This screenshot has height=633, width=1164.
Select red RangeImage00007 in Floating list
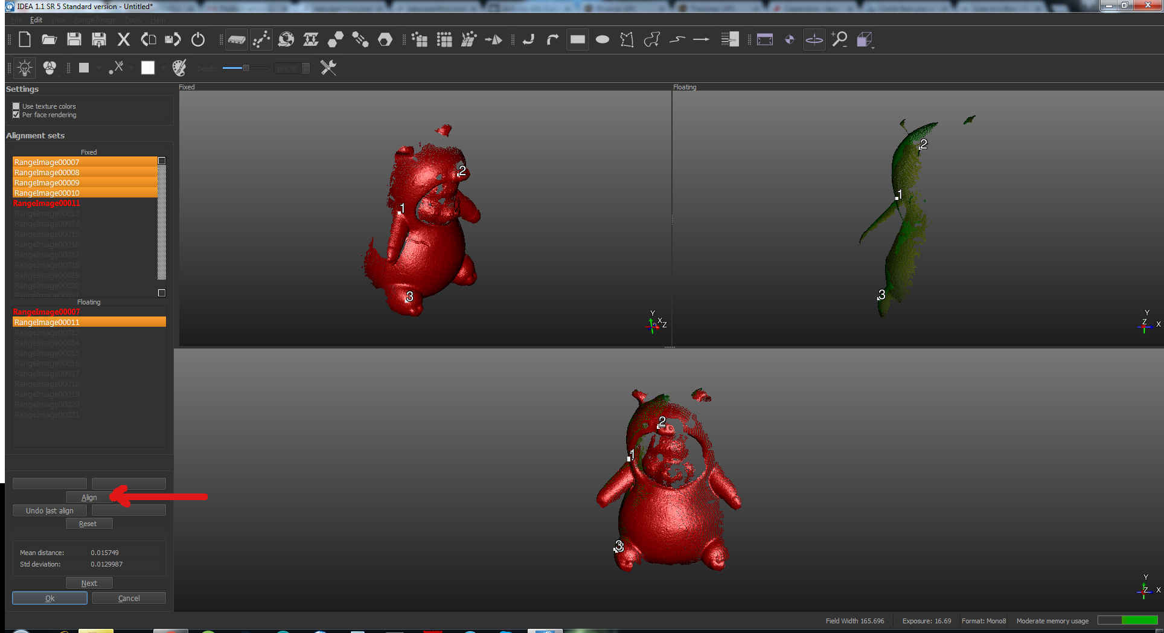coord(89,312)
